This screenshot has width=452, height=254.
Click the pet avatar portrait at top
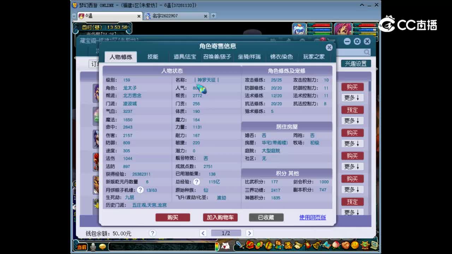(x=299, y=29)
